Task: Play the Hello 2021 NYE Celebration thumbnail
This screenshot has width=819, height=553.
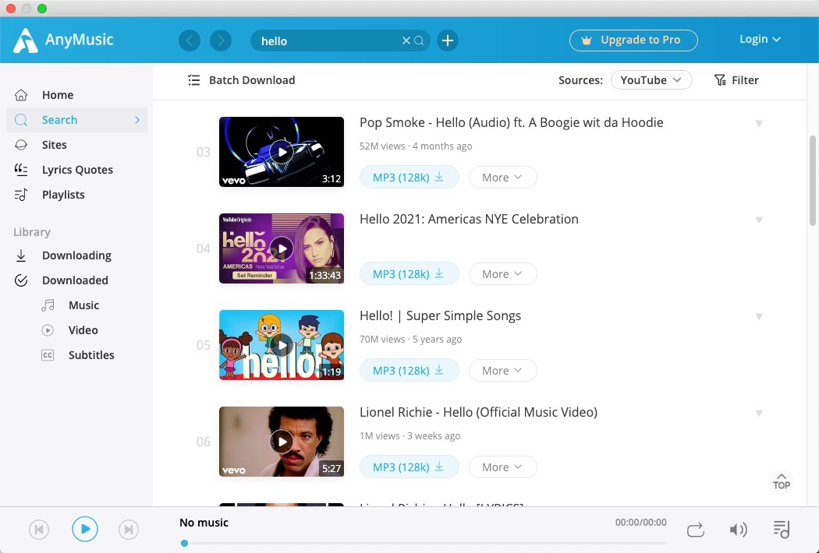Action: coord(282,248)
